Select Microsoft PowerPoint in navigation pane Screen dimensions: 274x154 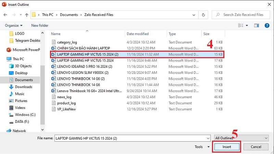point(26,50)
